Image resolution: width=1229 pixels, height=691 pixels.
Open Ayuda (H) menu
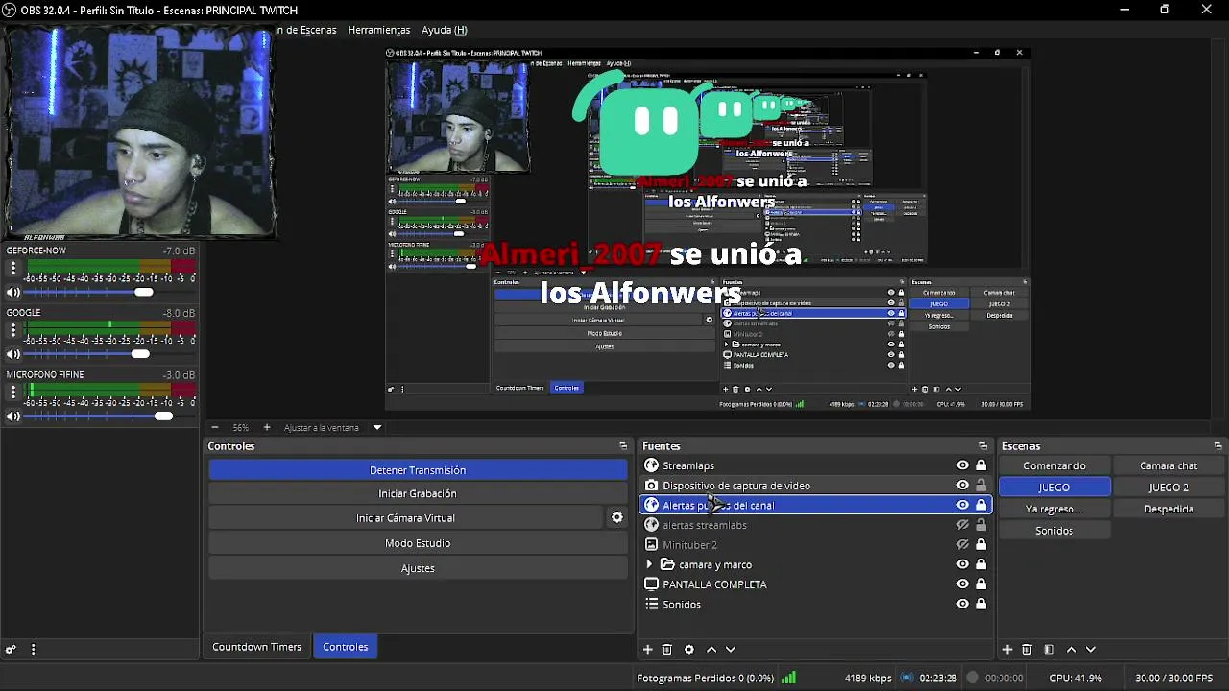coord(445,30)
